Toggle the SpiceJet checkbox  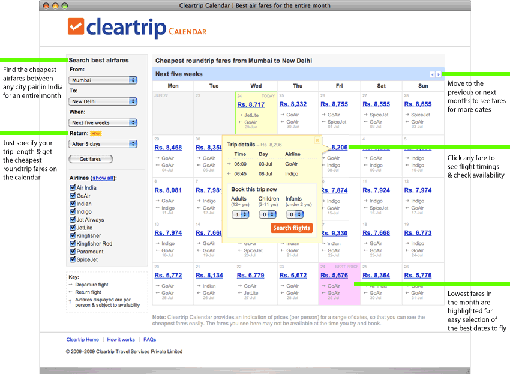(73, 259)
